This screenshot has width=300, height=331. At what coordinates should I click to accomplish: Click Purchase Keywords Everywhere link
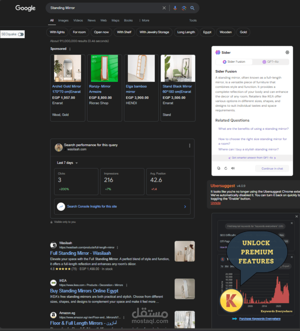260,319
